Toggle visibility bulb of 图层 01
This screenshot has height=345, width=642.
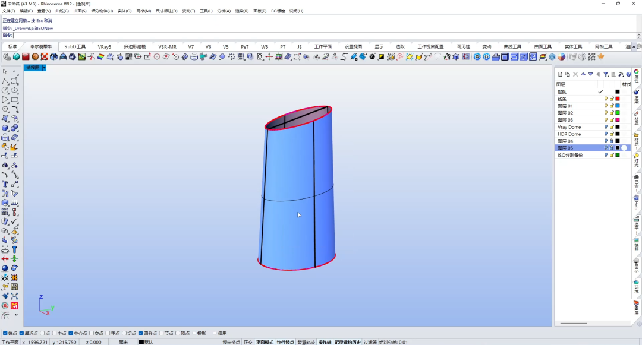(606, 106)
